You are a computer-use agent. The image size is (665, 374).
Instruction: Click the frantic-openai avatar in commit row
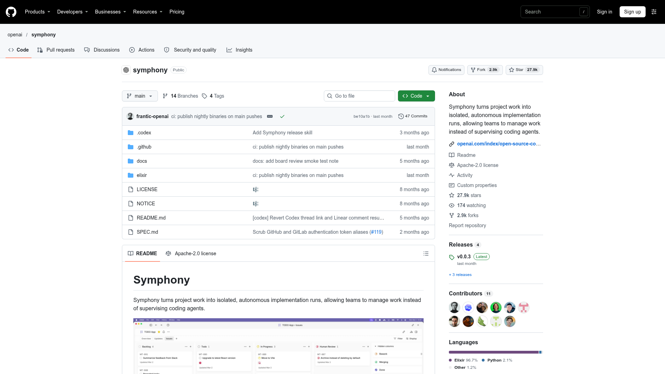130,116
